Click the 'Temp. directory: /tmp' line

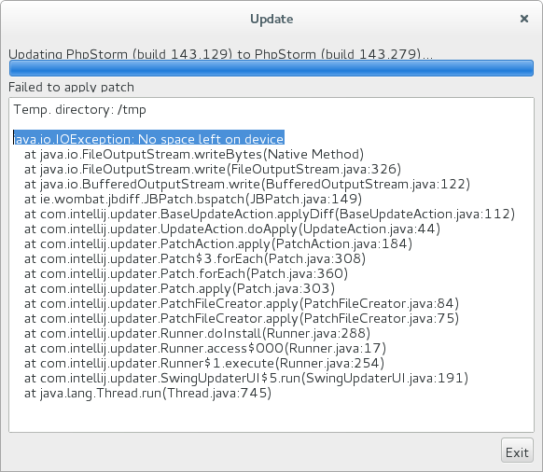click(x=79, y=110)
